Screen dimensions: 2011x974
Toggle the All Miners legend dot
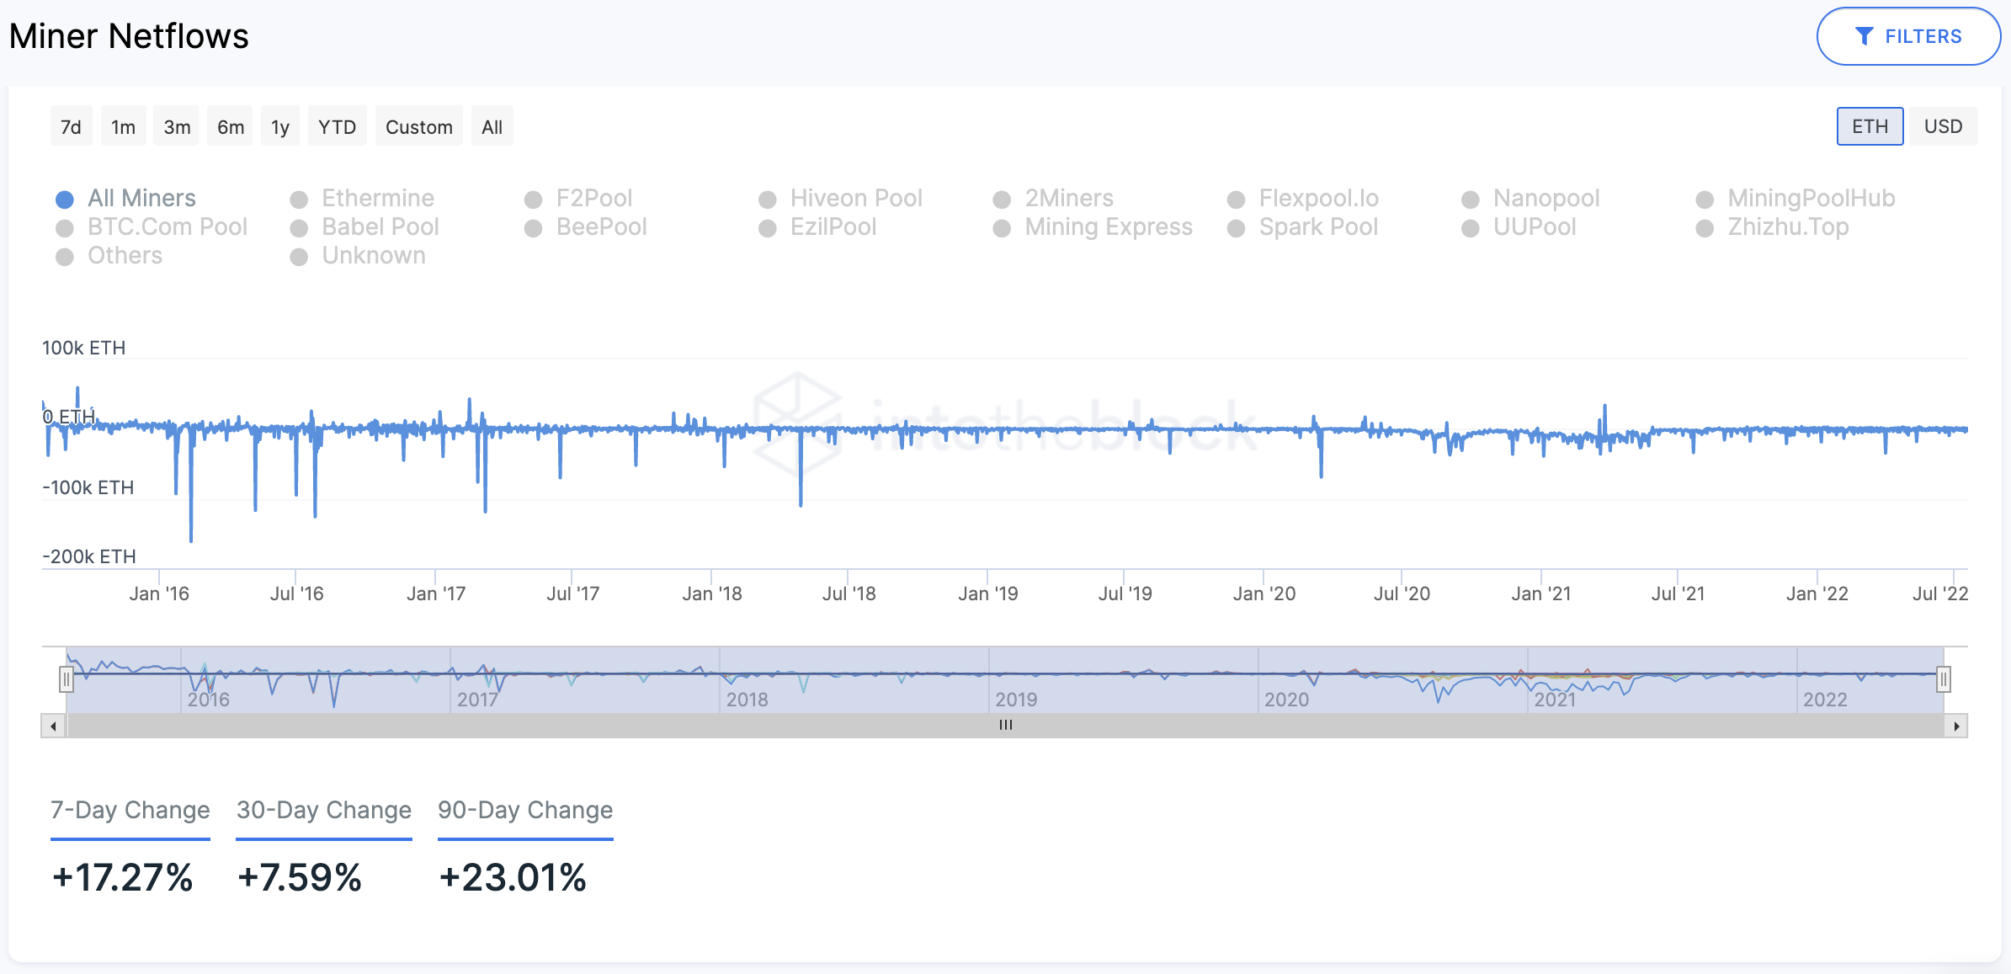pyautogui.click(x=65, y=200)
